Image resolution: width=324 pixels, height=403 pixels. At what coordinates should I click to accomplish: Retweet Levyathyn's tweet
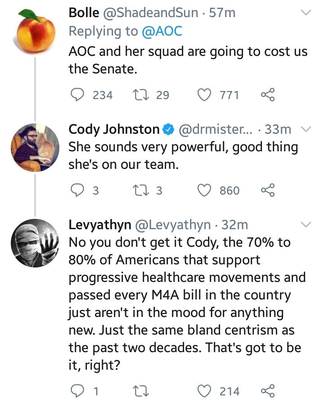(140, 391)
